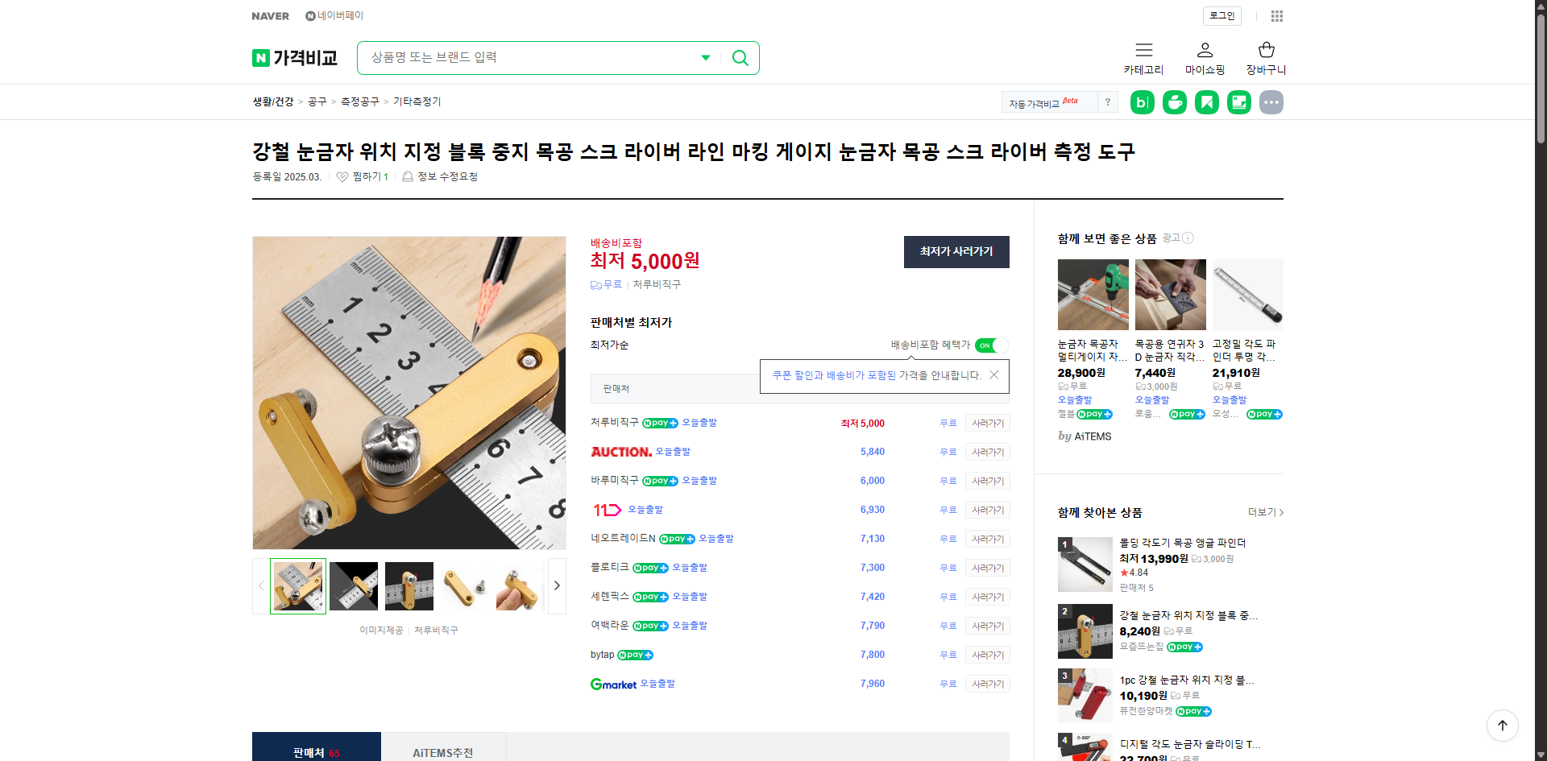Click the search magnifier icon
This screenshot has height=761, width=1547.
click(x=740, y=57)
